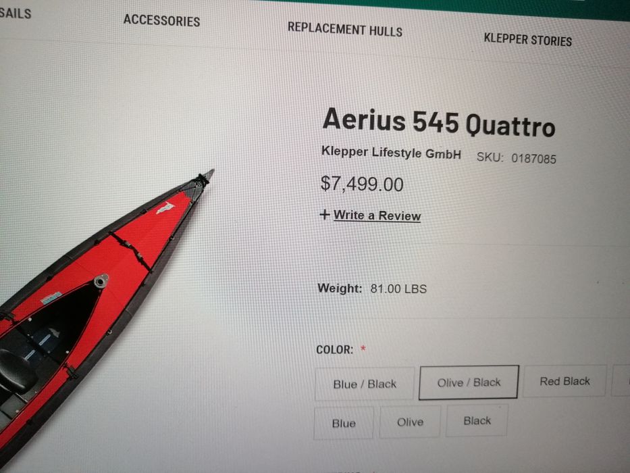Choose the Black color option
This screenshot has width=630, height=473.
(x=477, y=420)
